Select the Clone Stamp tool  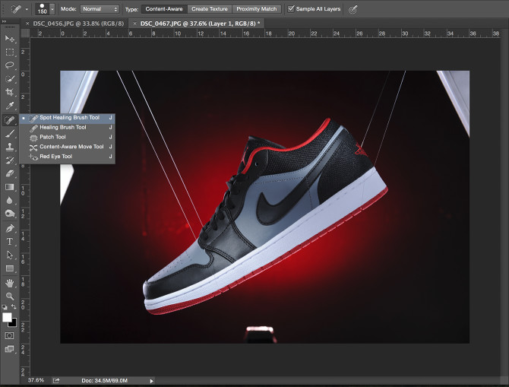[x=10, y=147]
